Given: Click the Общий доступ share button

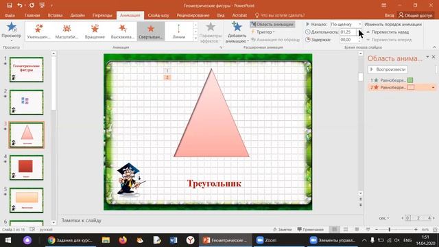Looking at the screenshot, I should 416,15.
